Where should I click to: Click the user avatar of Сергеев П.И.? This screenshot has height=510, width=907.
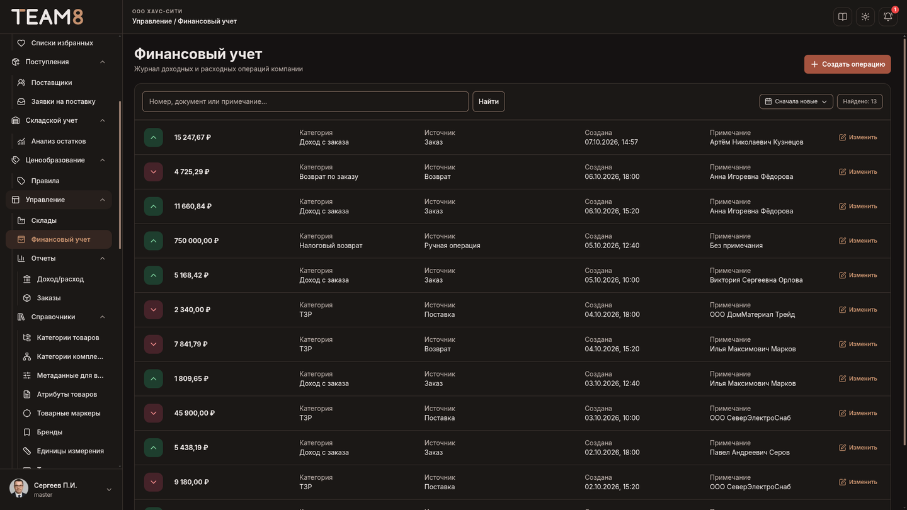click(19, 489)
